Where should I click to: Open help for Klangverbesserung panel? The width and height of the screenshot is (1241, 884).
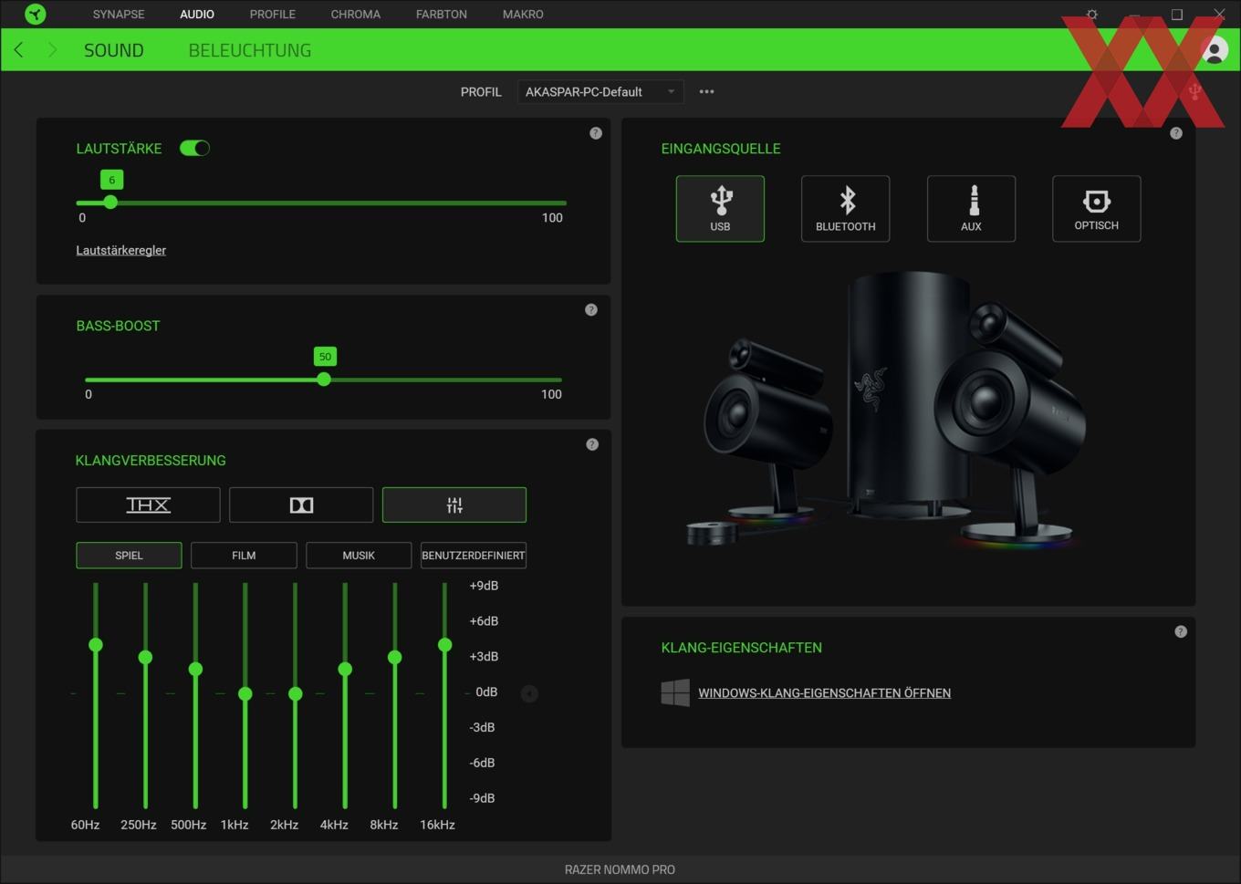(592, 444)
